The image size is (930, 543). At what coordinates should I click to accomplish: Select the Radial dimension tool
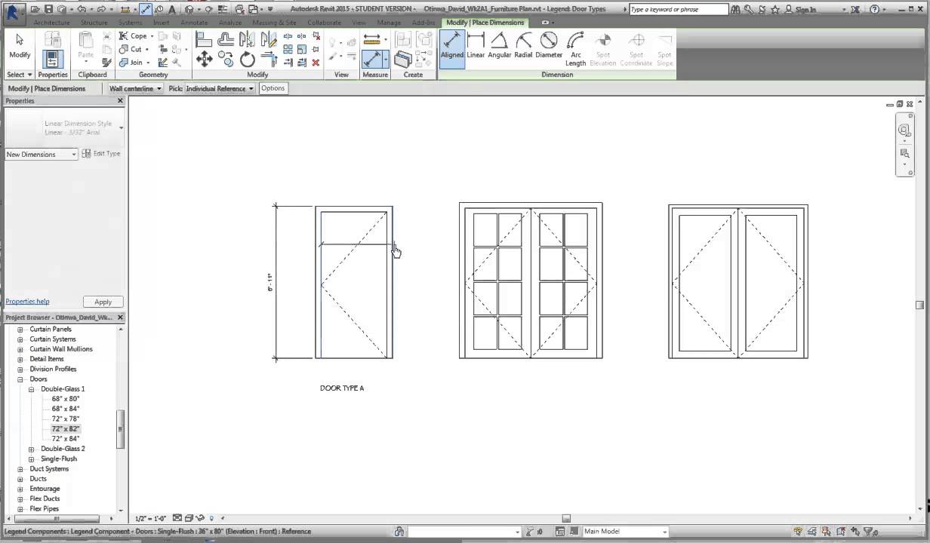tap(523, 45)
